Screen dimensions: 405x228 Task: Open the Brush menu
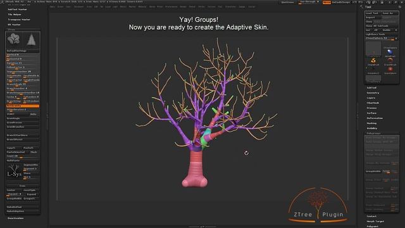pyautogui.click(x=61, y=7)
